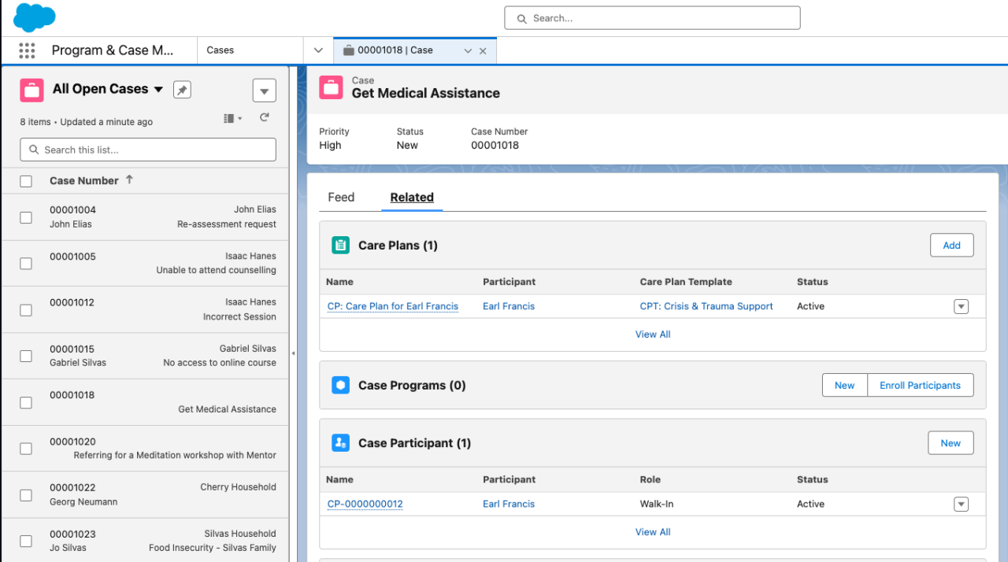Click the Case Participant section icon

tap(340, 443)
